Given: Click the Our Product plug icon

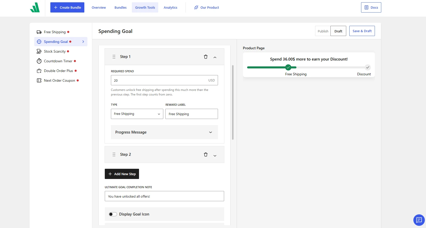Looking at the screenshot, I should tap(196, 7).
